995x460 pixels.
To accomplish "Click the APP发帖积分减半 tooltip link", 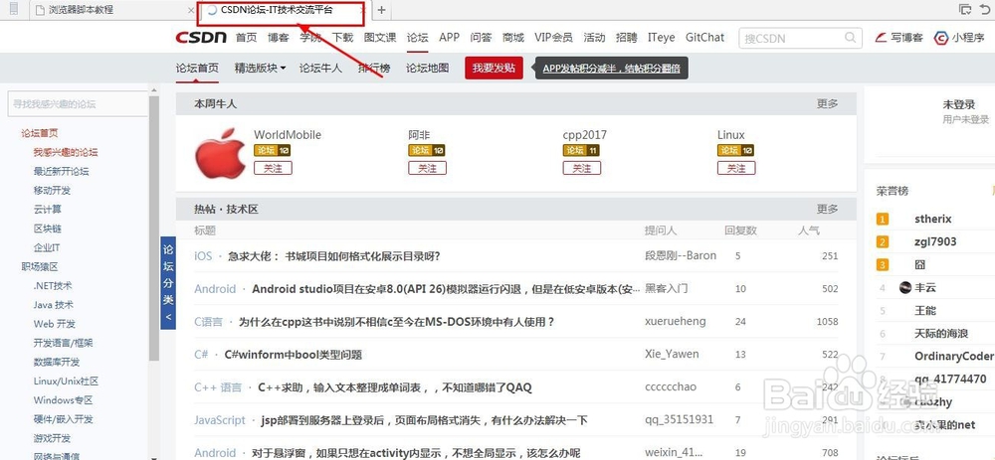I will pos(611,69).
